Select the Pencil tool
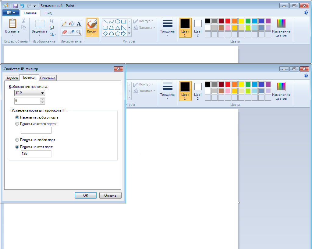This screenshot has width=312, height=249. click(x=64, y=24)
